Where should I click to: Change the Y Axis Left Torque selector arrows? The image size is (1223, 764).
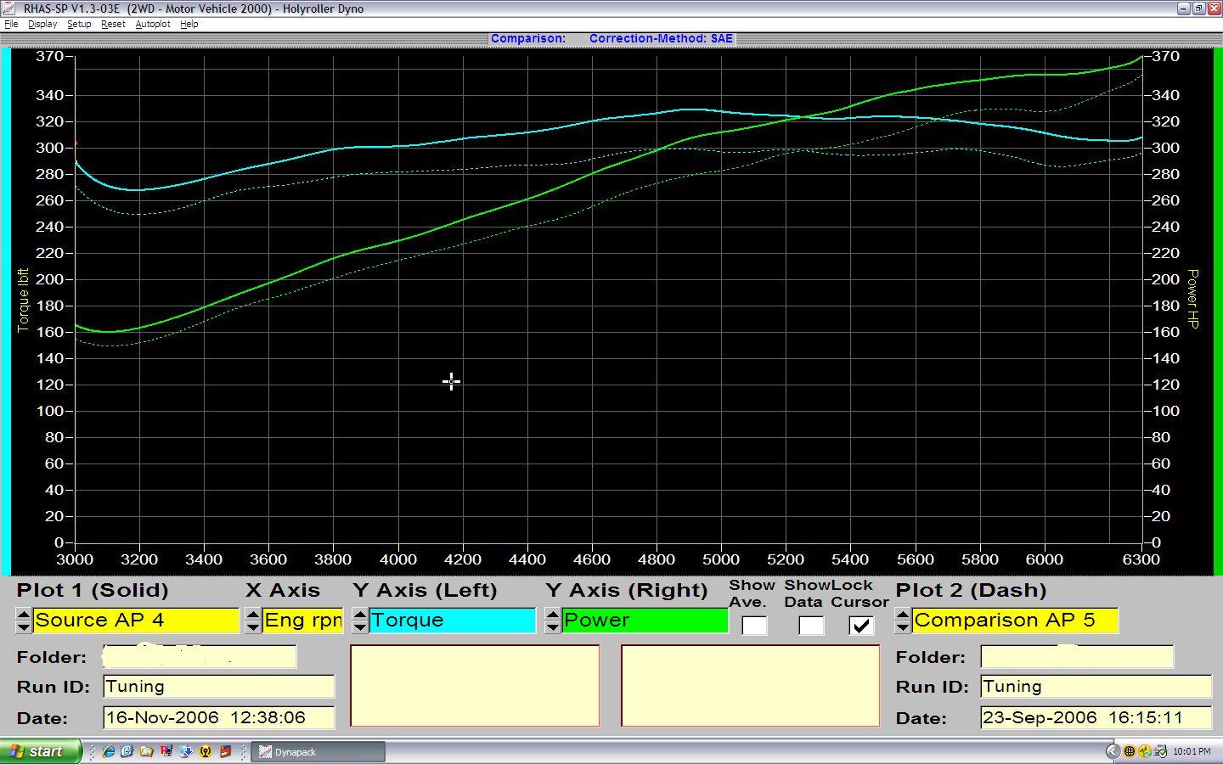tap(360, 621)
